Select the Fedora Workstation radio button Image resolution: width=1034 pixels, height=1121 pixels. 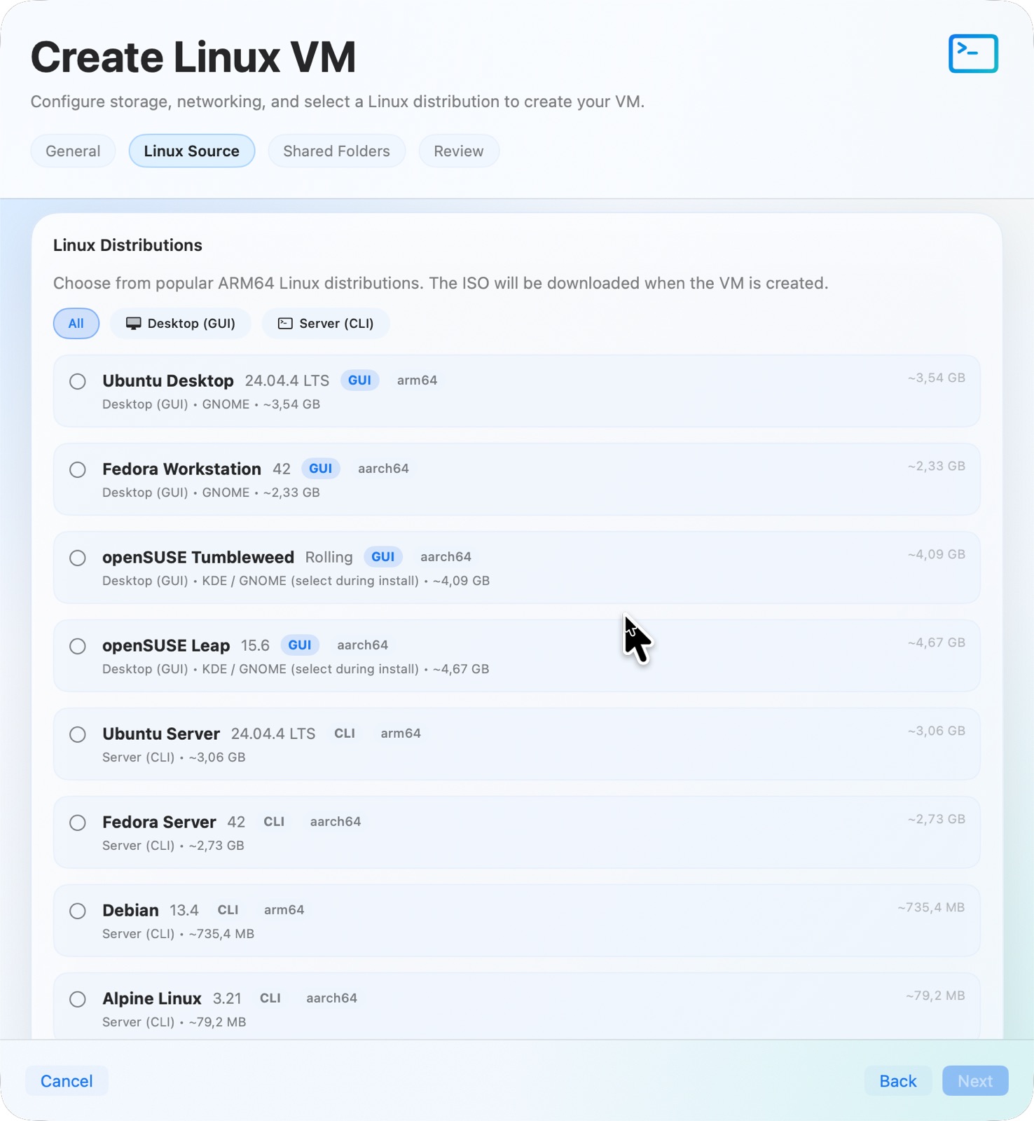click(78, 469)
